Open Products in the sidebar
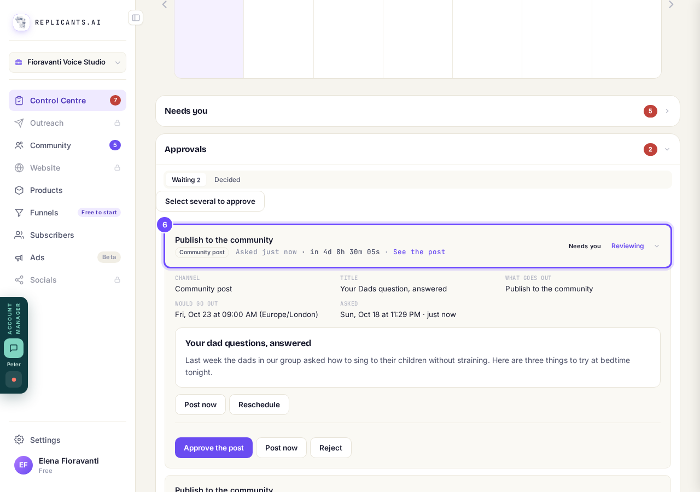The height and width of the screenshot is (492, 700). [x=67, y=190]
